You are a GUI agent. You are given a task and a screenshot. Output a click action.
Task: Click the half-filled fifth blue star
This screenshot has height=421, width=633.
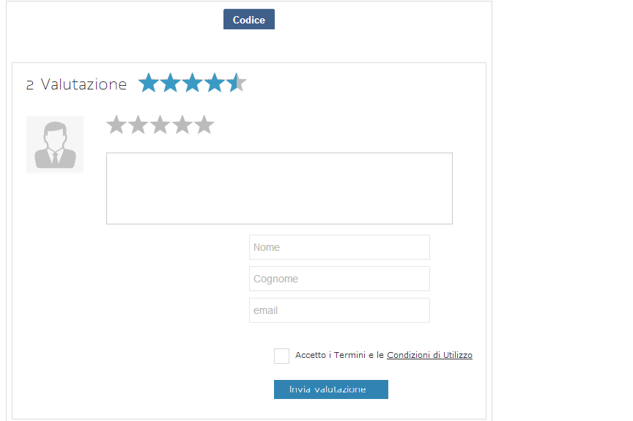pos(236,82)
